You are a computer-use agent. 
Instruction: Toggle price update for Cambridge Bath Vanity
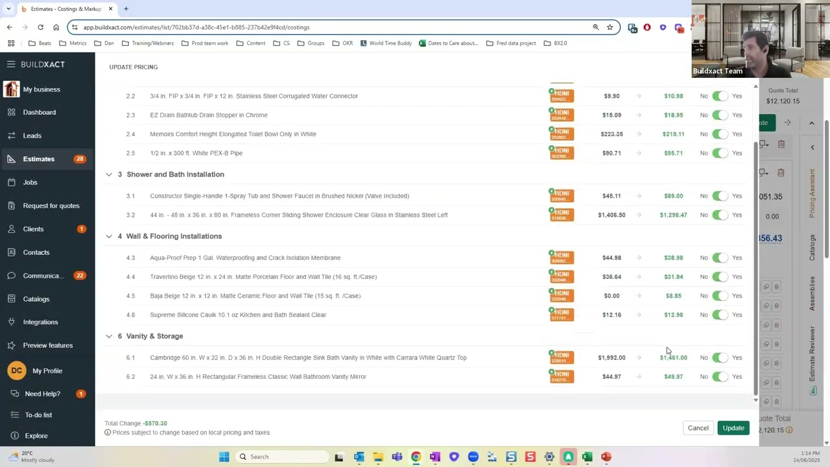coord(720,357)
